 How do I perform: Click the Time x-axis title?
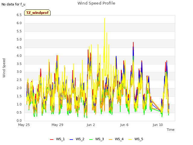[x=171, y=130]
